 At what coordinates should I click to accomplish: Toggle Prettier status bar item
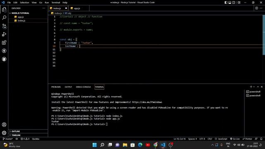tap(247, 139)
